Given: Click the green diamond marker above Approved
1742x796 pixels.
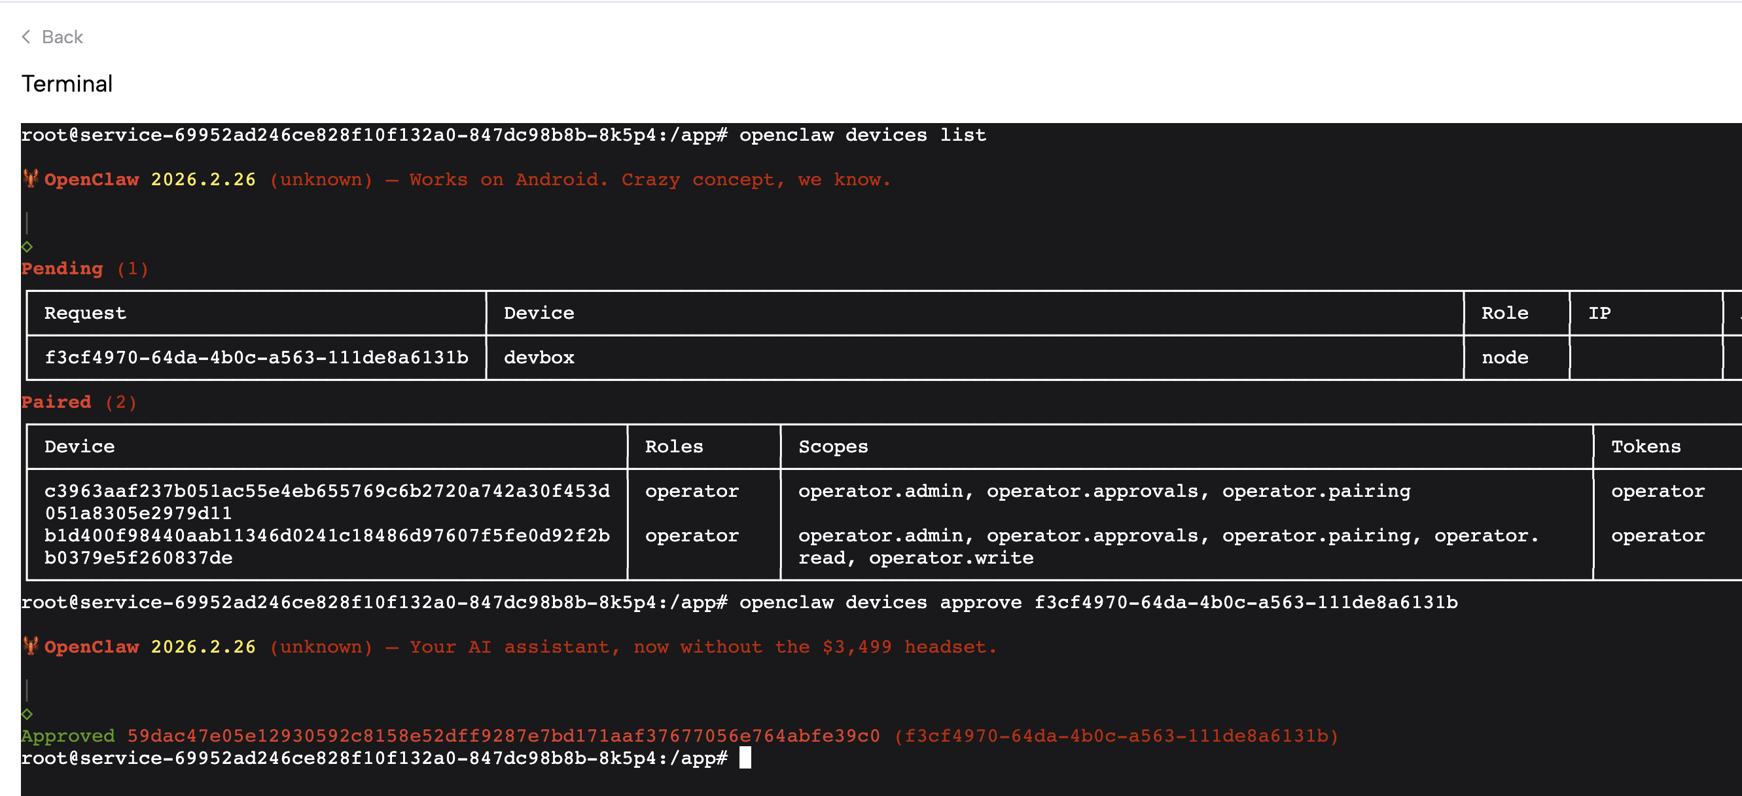Looking at the screenshot, I should click(x=27, y=714).
